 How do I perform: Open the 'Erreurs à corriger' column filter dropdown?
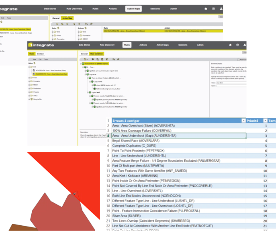[x=243, y=121]
